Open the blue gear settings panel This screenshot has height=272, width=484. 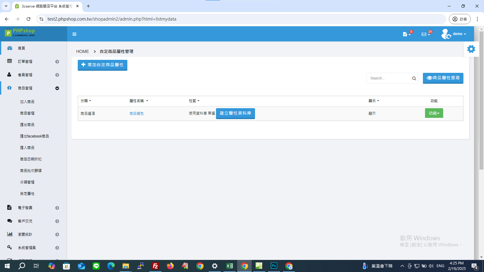(x=471, y=49)
